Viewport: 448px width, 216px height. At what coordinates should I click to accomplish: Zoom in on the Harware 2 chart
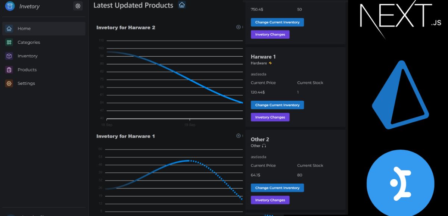239,27
